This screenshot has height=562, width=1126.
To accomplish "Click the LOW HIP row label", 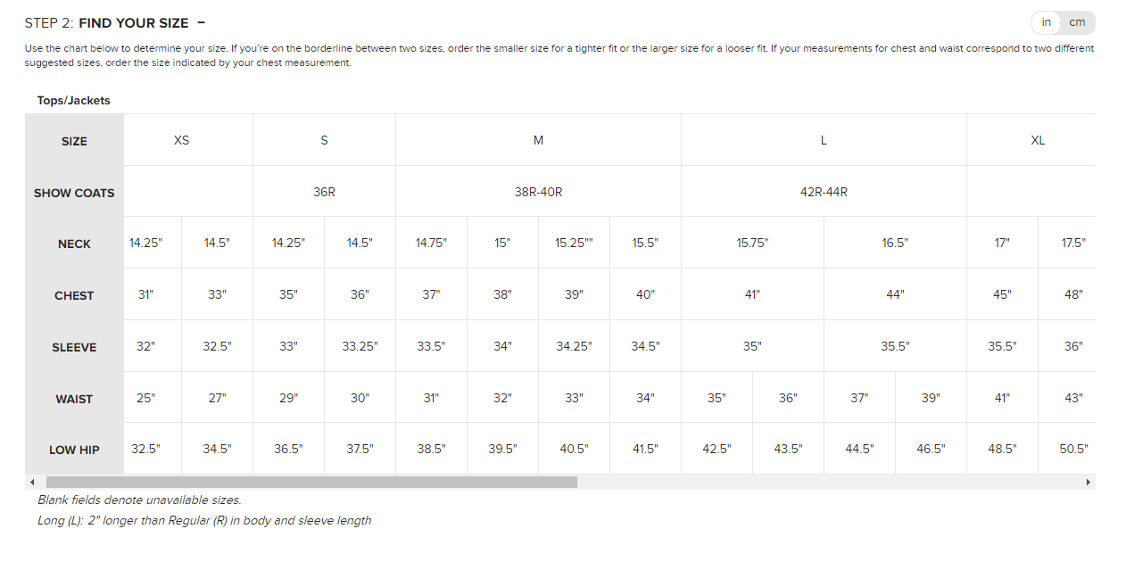I will click(x=74, y=450).
